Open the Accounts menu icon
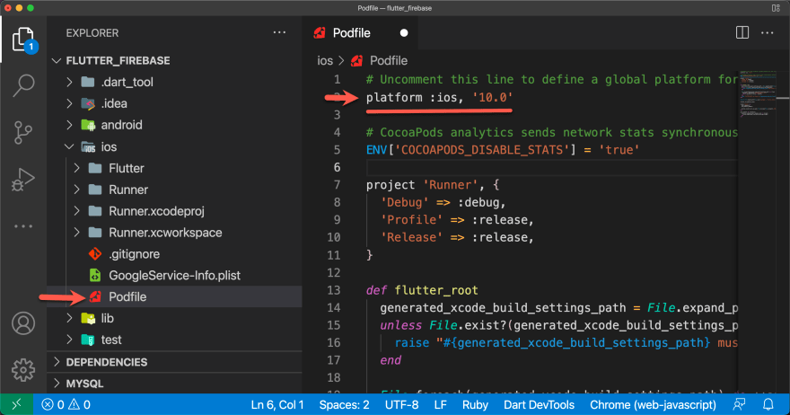This screenshot has width=790, height=415. [23, 323]
